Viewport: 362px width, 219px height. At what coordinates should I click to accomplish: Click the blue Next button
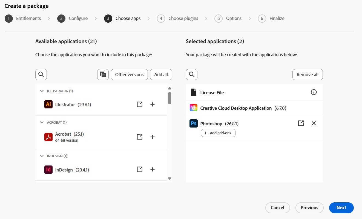pos(341,208)
